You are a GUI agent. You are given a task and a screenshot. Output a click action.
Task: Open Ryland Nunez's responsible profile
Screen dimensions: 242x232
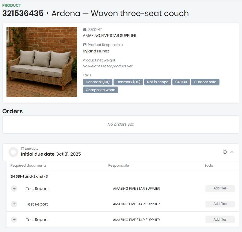tap(96, 51)
